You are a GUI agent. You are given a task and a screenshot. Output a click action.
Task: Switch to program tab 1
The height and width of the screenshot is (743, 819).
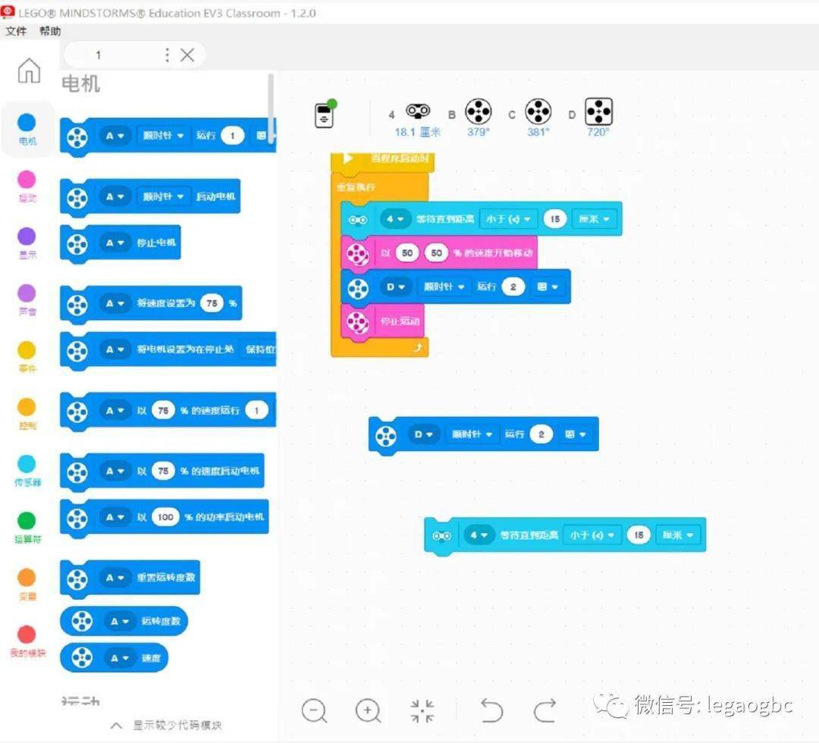coord(99,55)
